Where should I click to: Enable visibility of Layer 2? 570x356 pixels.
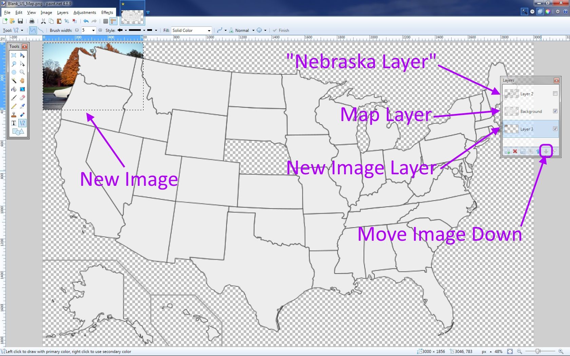tap(555, 94)
